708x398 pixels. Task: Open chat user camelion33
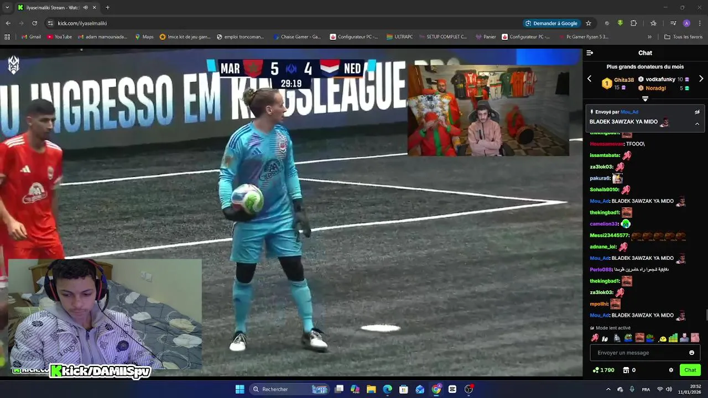[603, 224]
